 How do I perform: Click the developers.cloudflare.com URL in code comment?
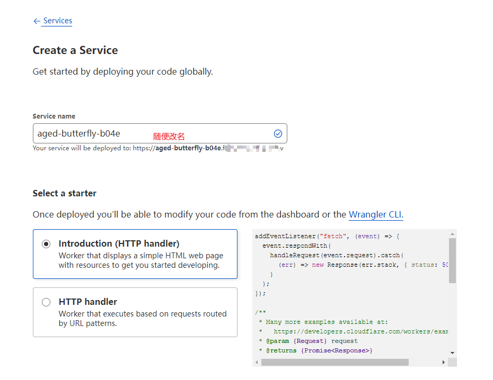[360, 331]
